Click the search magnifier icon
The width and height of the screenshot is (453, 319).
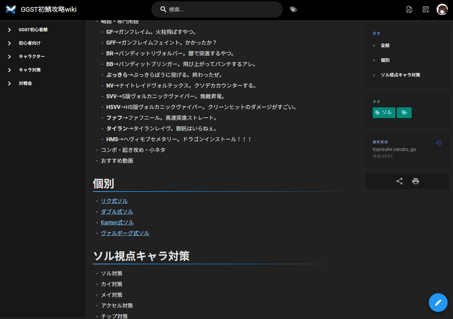163,9
